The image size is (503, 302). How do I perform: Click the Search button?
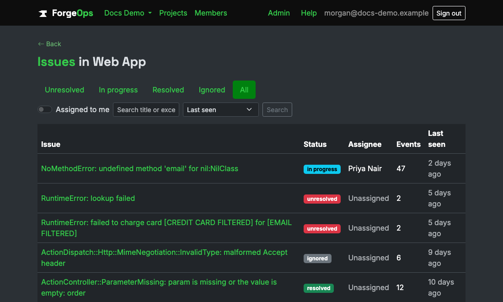[x=277, y=110]
